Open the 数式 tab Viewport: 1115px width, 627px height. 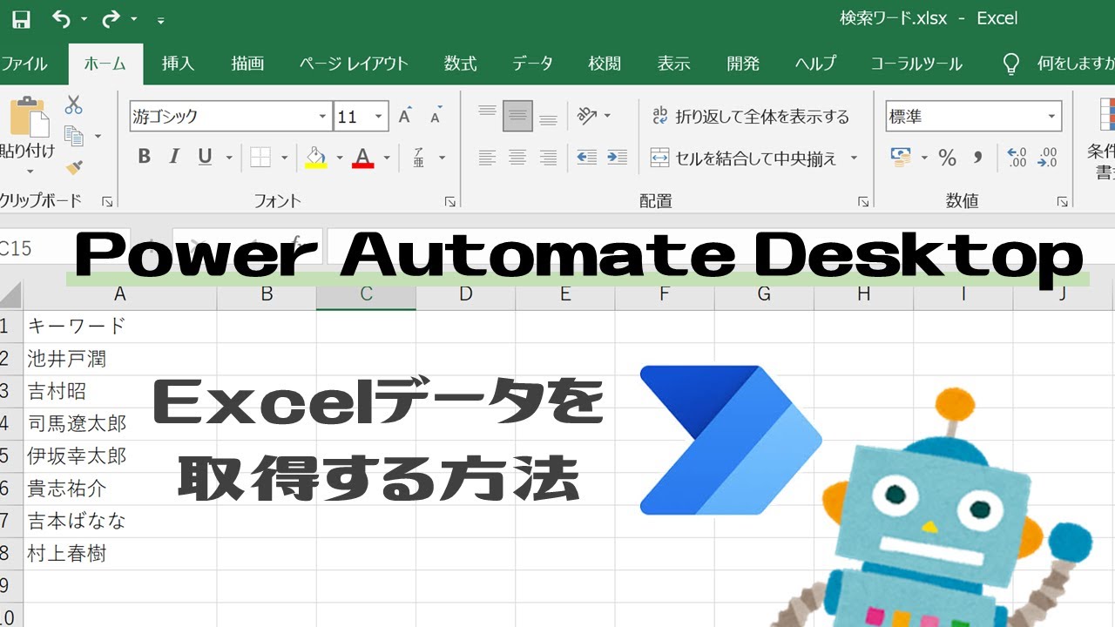(x=460, y=64)
